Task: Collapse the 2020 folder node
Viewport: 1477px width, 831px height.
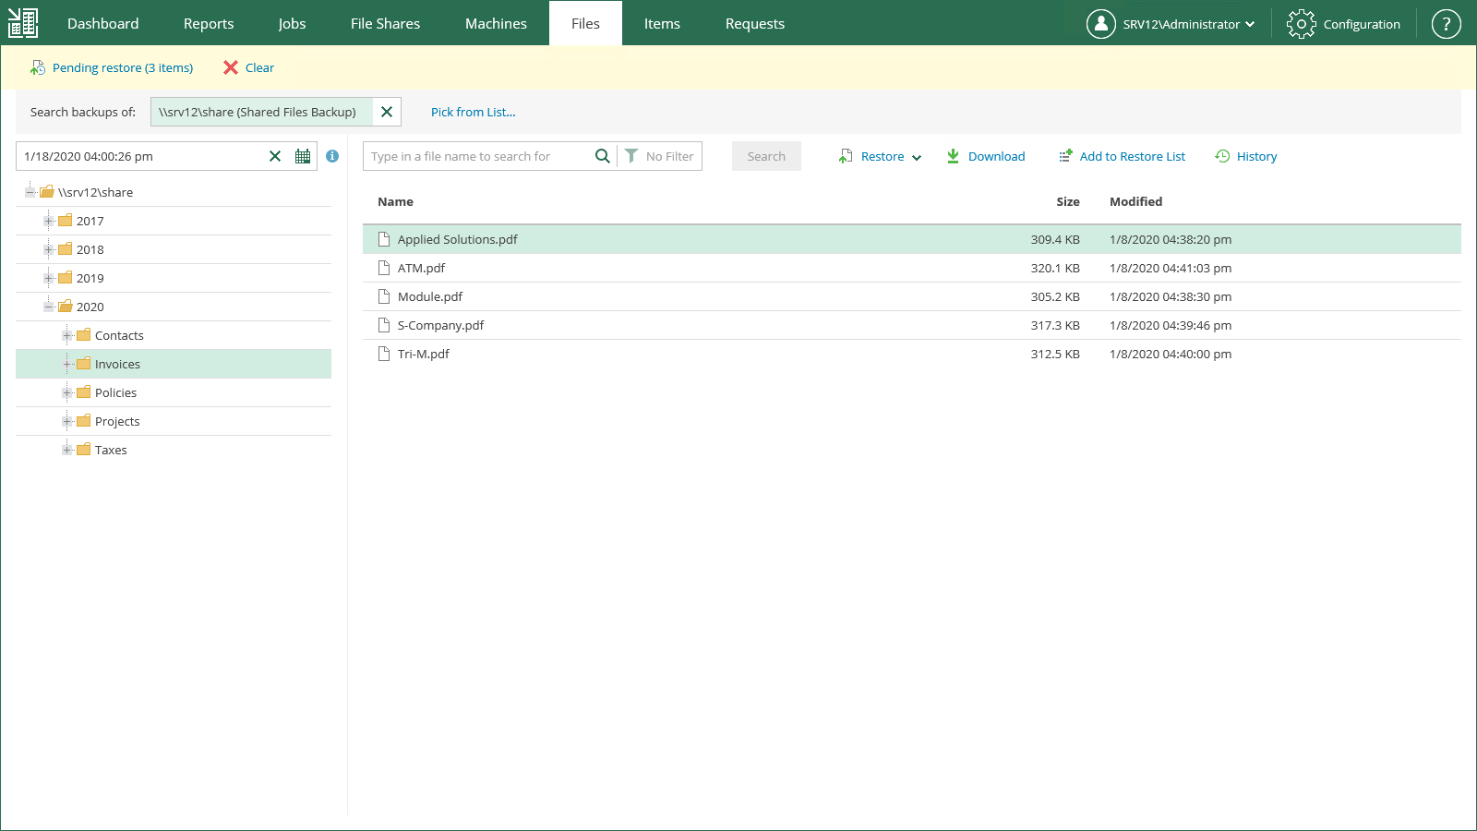Action: (x=49, y=307)
